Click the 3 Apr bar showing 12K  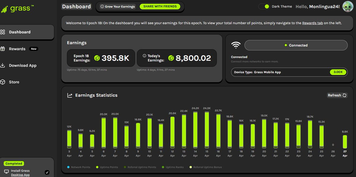tap(69, 139)
